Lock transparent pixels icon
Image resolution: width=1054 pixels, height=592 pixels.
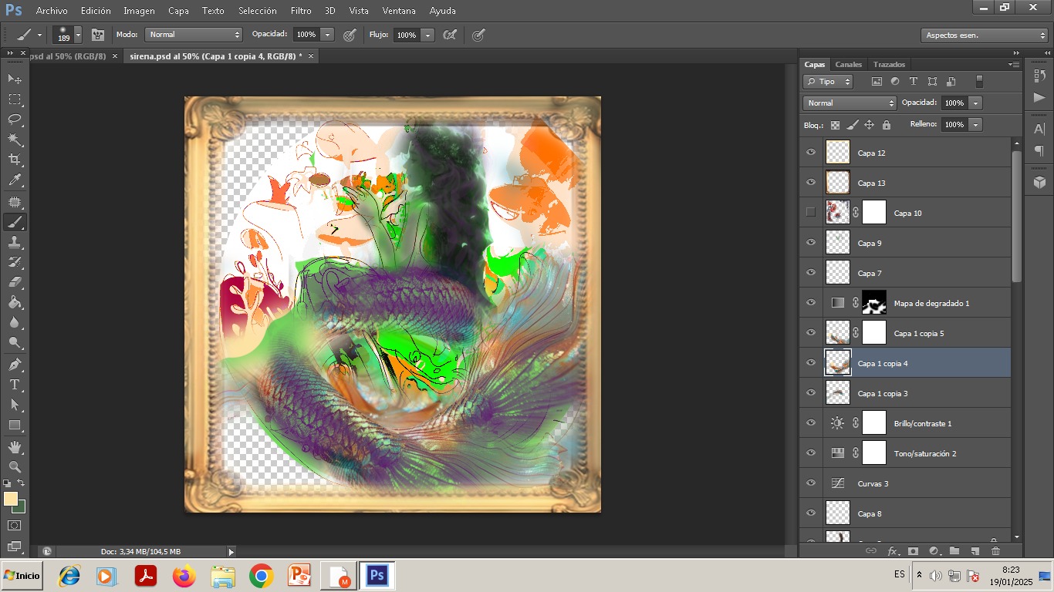coord(835,125)
